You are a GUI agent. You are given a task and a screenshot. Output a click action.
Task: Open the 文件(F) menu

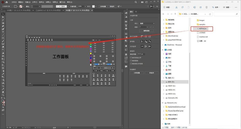tap(14, 2)
